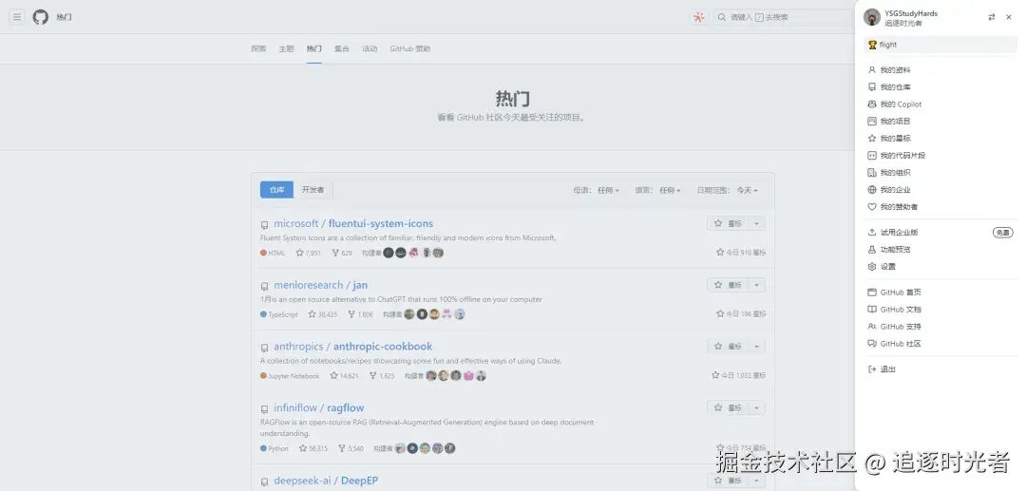Switch to the 探索 tab

point(258,49)
